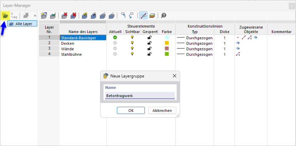Delete selected layer with single red X icon
Screen dimensions: 296x146
click(x=64, y=16)
